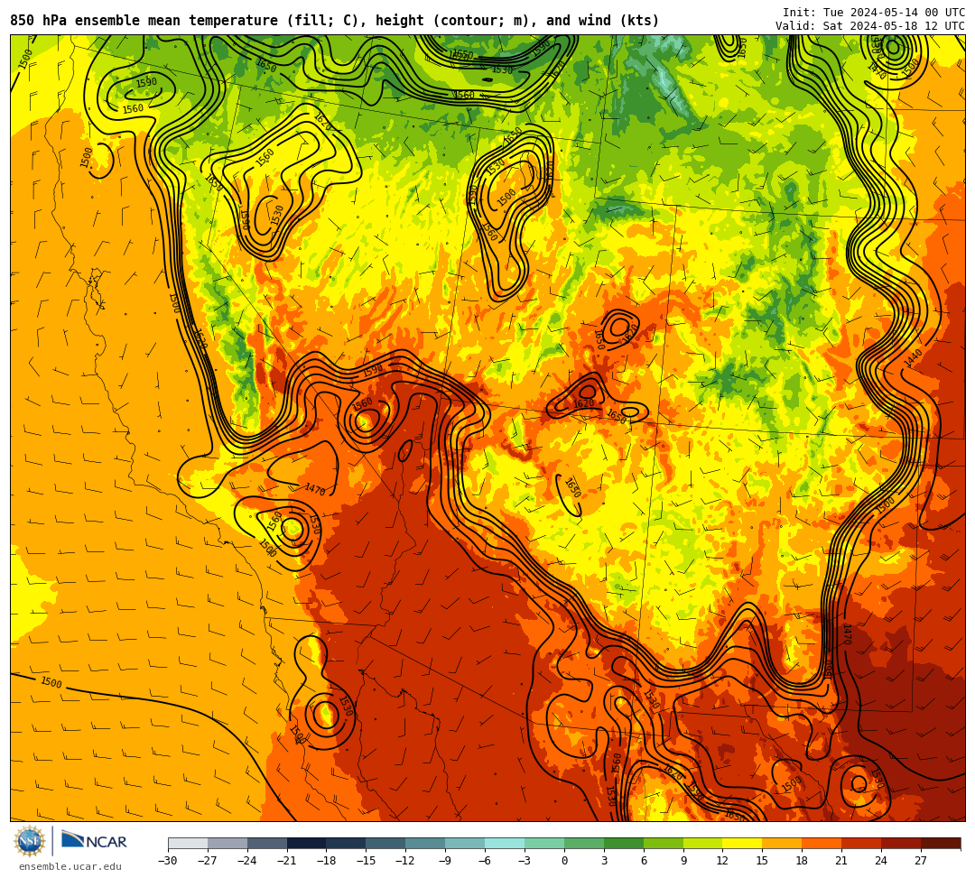The width and height of the screenshot is (975, 878).
Task: Click the colorbar tick label -18
Action: click(327, 861)
